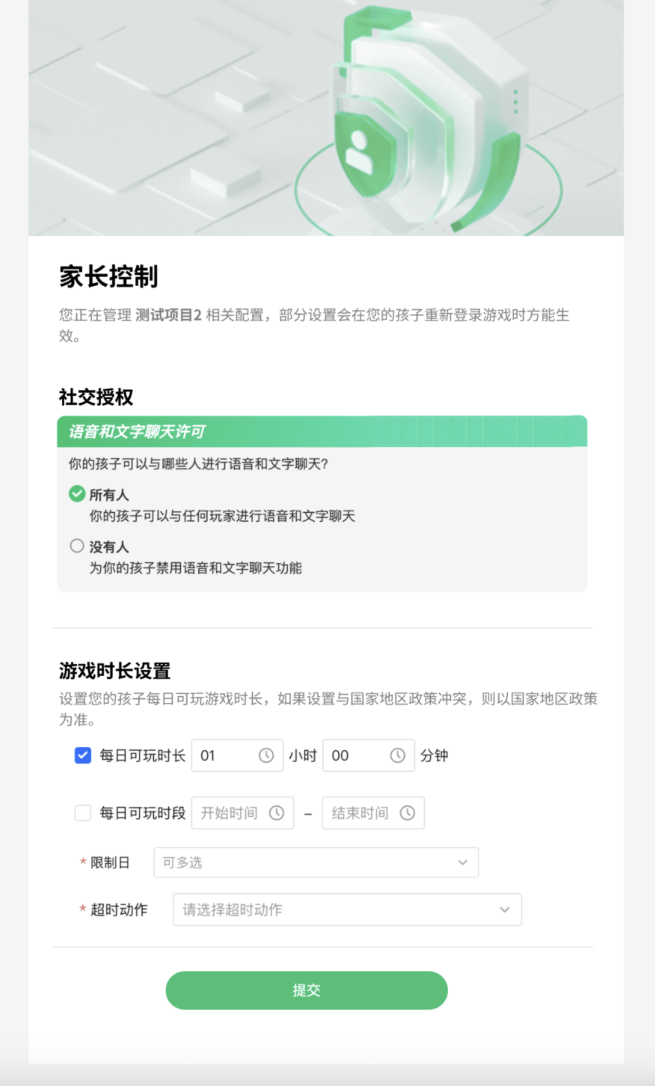This screenshot has height=1086, width=655.
Task: Open the 超时动作 dropdown
Action: (x=347, y=910)
